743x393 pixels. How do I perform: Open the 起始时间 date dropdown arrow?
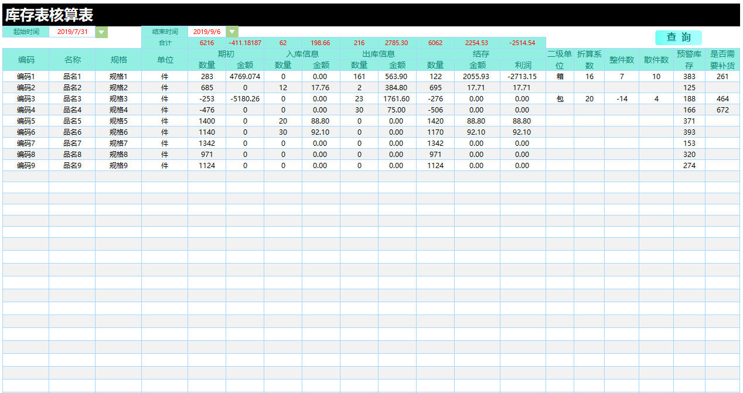102,32
